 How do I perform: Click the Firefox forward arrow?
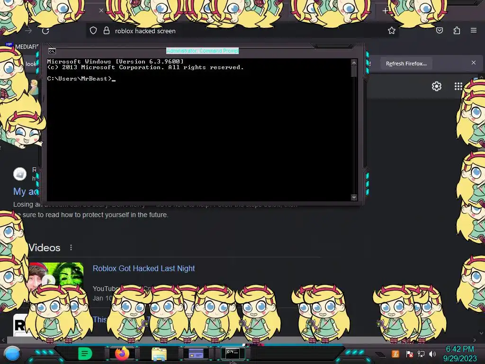(28, 31)
